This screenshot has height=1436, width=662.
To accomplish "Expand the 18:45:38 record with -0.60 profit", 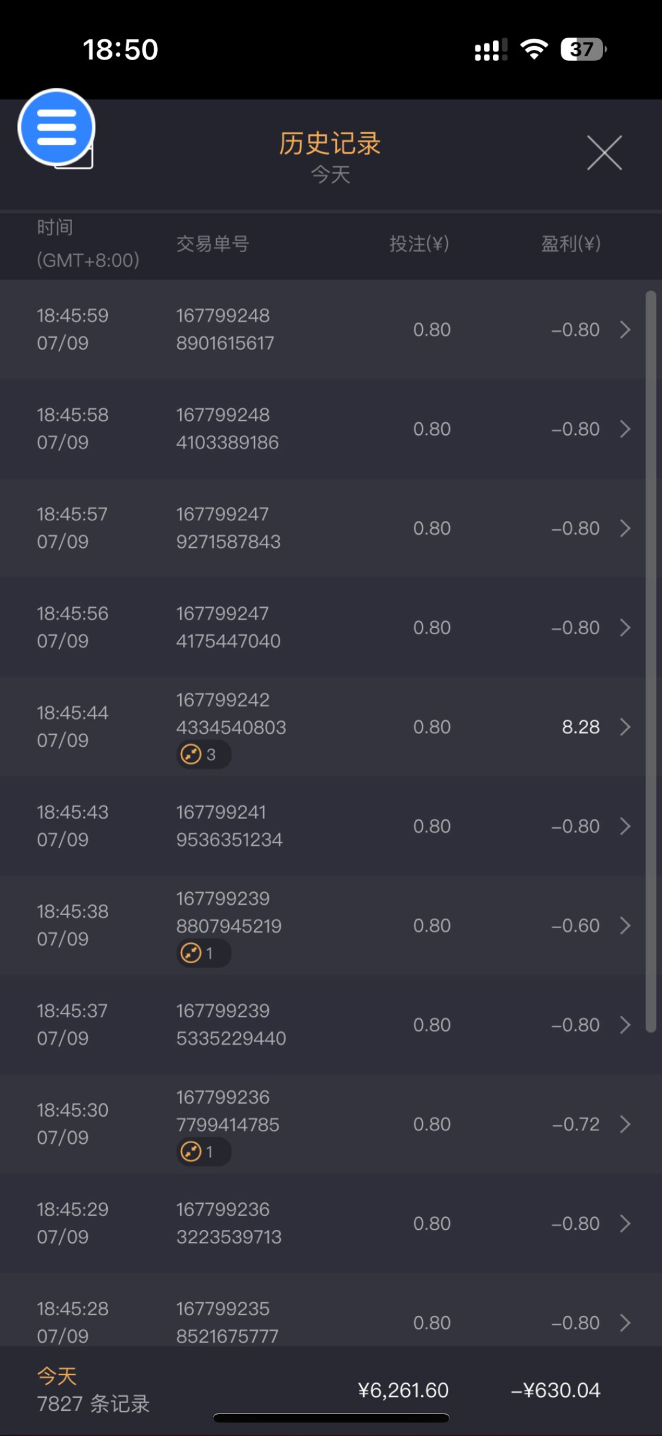I will 625,925.
